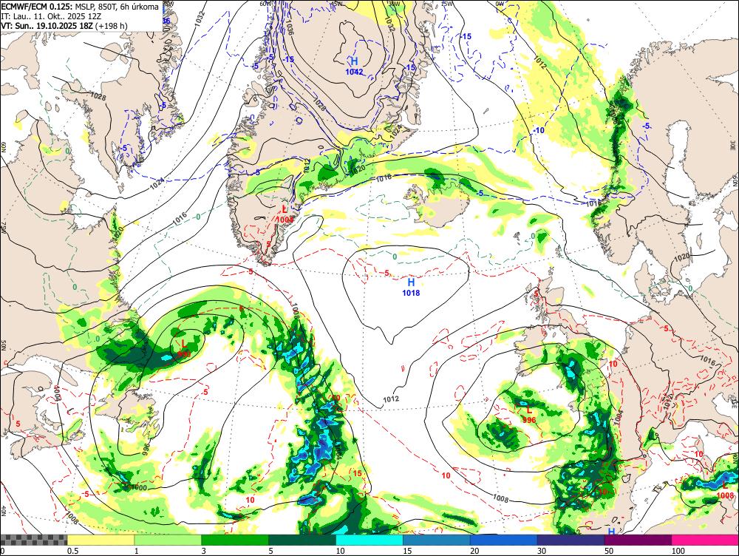Viewport: 739px width, 556px height.
Task: Pick the bright blue 20–30 legend swatch
Action: point(504,540)
